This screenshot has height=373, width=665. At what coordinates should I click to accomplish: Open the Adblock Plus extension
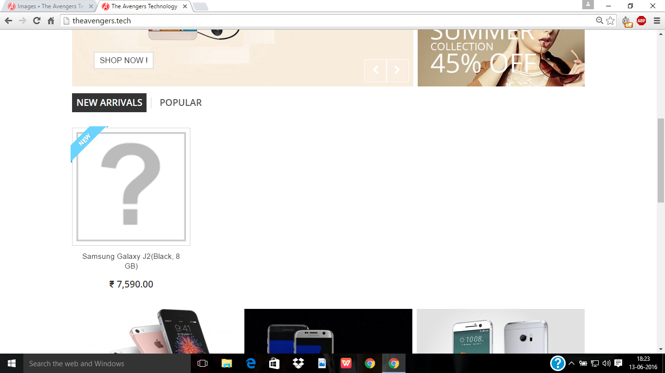[x=642, y=21]
